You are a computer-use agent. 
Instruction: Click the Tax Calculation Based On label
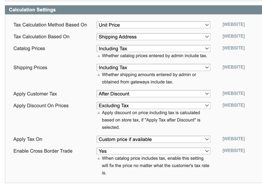coord(41,37)
